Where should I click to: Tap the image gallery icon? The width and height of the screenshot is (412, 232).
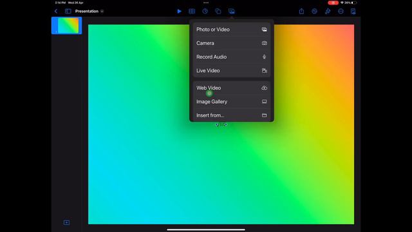pos(265,102)
